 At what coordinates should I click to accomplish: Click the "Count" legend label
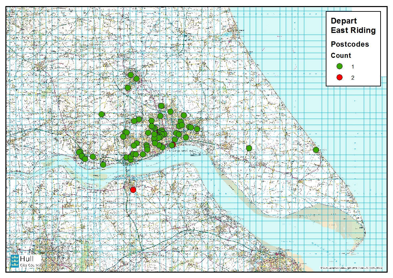[x=341, y=55]
